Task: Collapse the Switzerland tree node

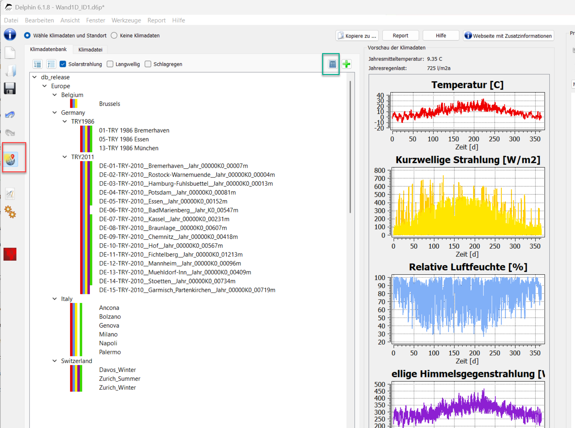Action: [x=55, y=361]
